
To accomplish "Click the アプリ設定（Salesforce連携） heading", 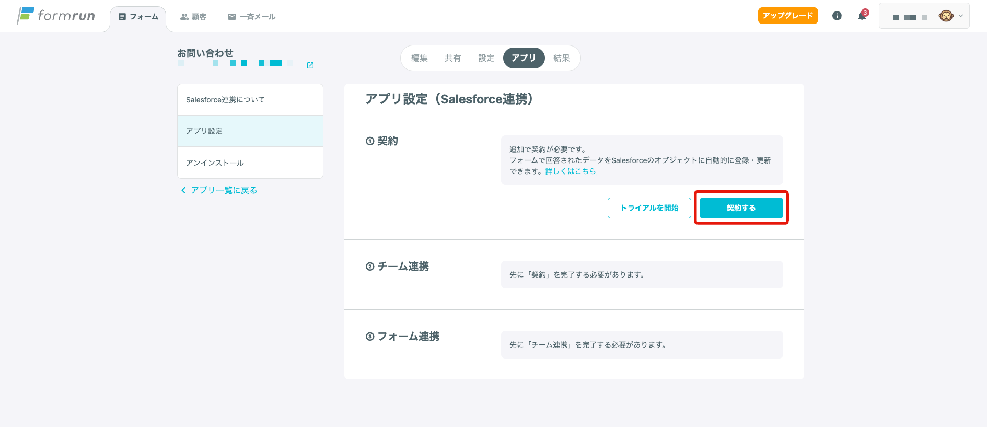I will pyautogui.click(x=449, y=99).
